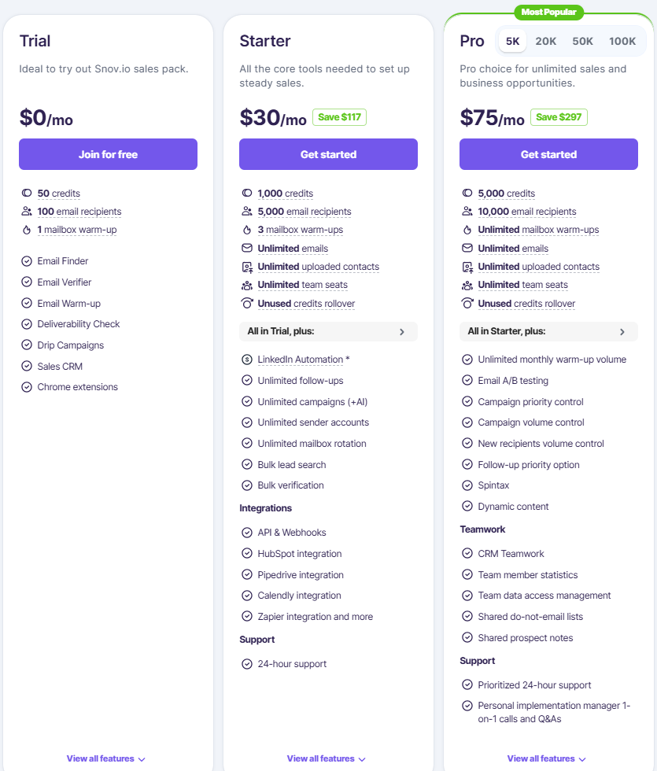Open the LinkedIn Automation feature link
Image resolution: width=657 pixels, height=771 pixels.
click(x=301, y=360)
